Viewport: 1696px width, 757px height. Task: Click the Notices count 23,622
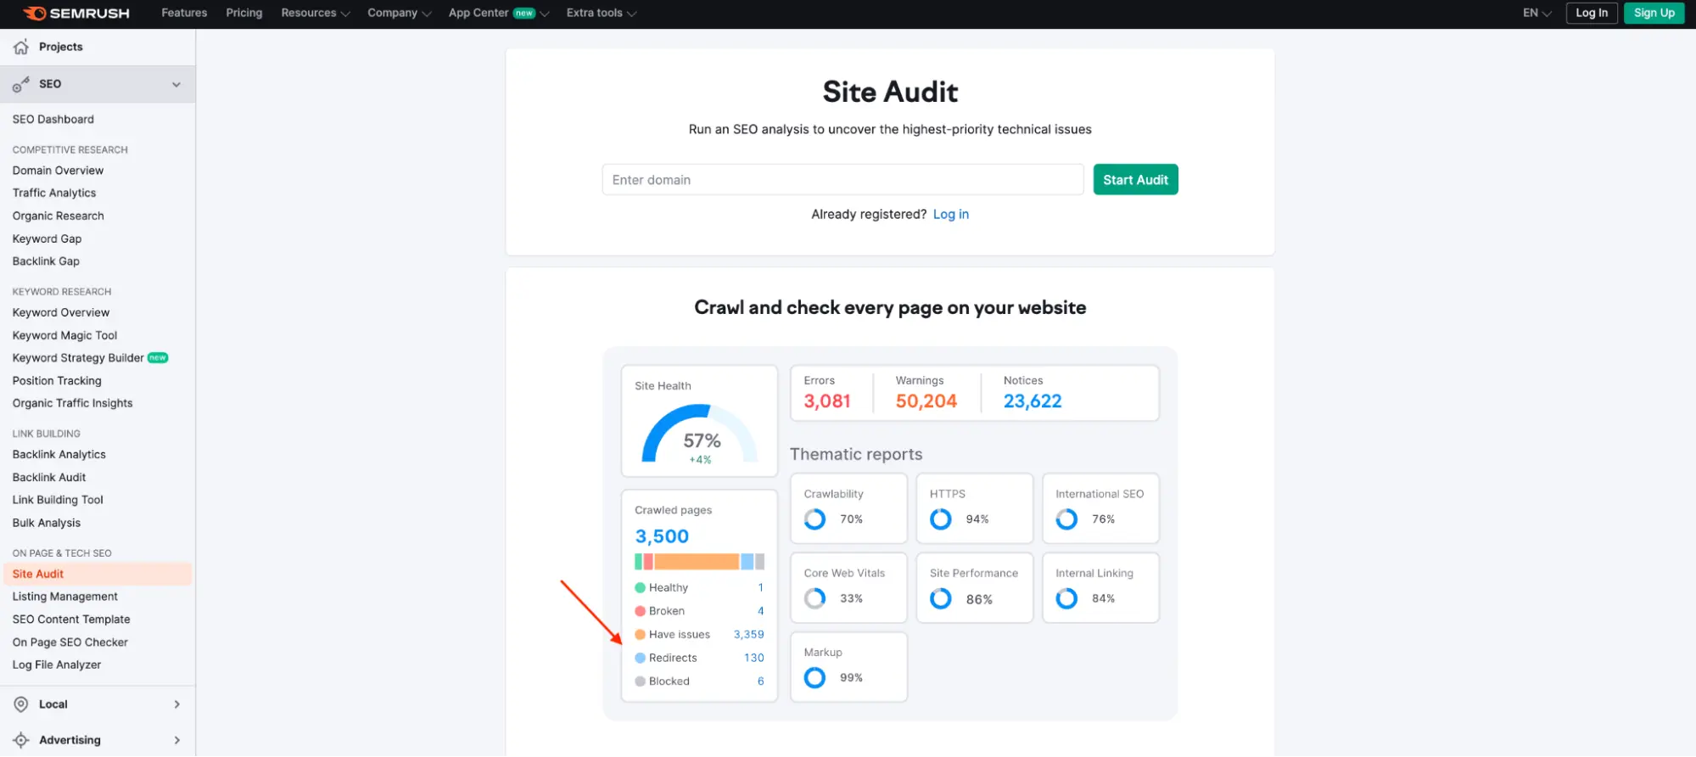tap(1033, 401)
